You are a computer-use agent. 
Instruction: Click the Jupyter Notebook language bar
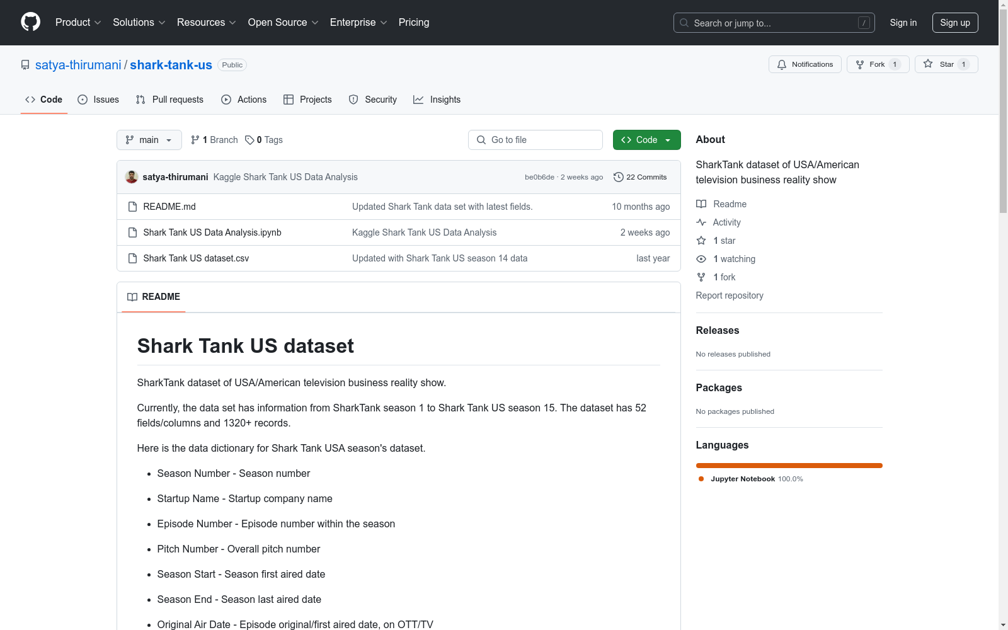[789, 466]
